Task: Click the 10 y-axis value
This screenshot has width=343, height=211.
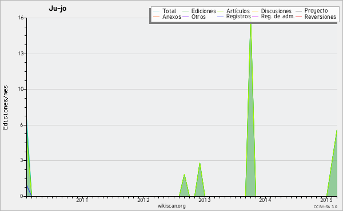Action: 21,89
